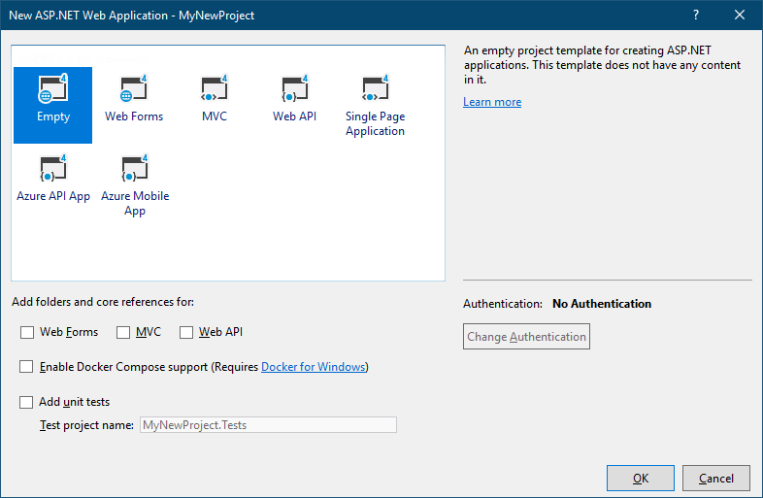Confirm with the OK button
Viewport: 763px width, 498px height.
pos(641,478)
